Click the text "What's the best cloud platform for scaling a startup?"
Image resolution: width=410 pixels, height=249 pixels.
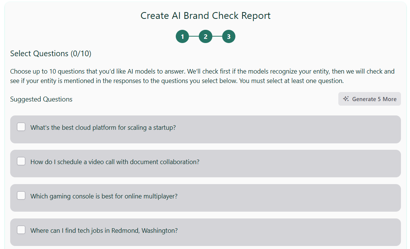click(x=103, y=128)
